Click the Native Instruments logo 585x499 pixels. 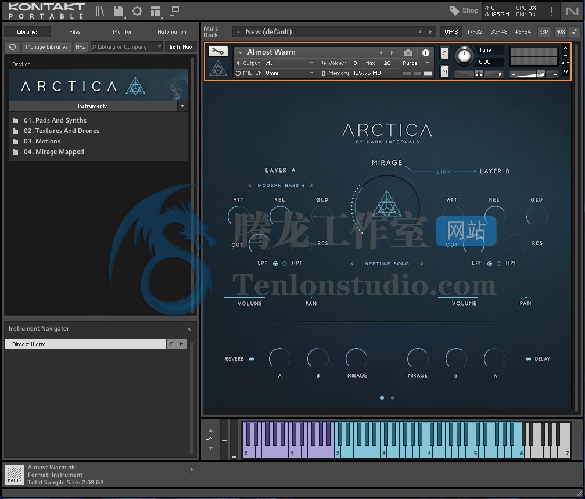coord(572,11)
